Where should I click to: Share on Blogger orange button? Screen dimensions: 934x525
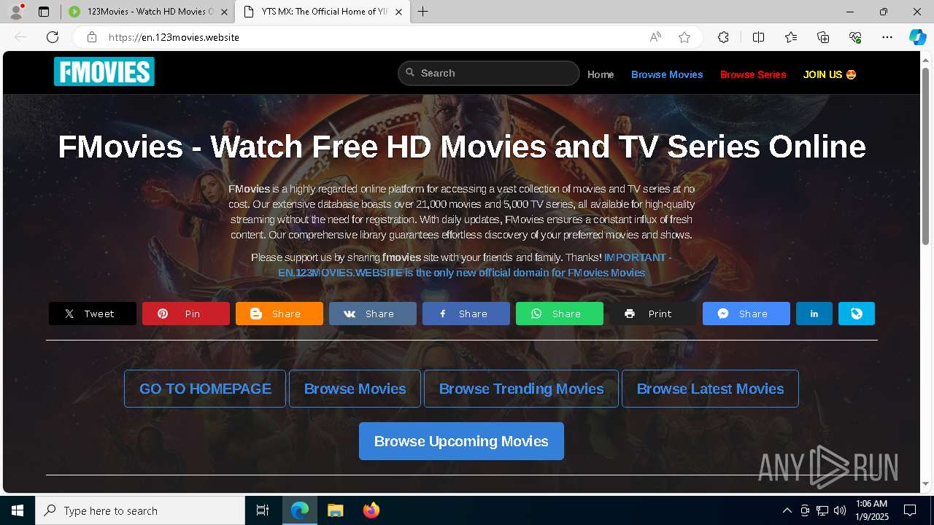(x=279, y=314)
